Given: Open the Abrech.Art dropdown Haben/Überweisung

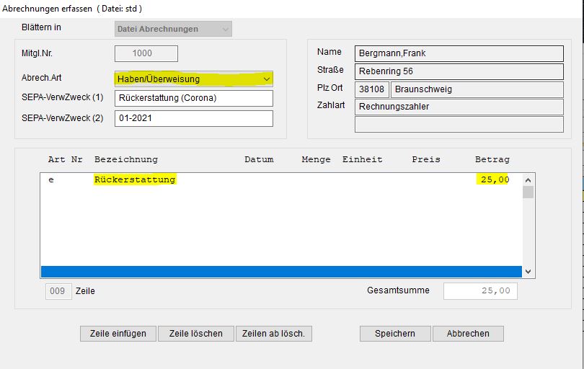Looking at the screenshot, I should pyautogui.click(x=193, y=79).
